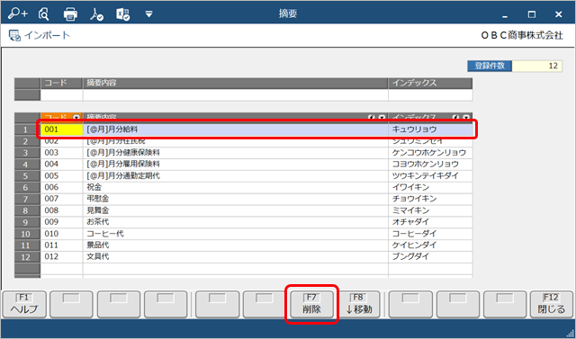The height and width of the screenshot is (339, 576).
Task: Export to PDF icon
Action: coord(96,14)
